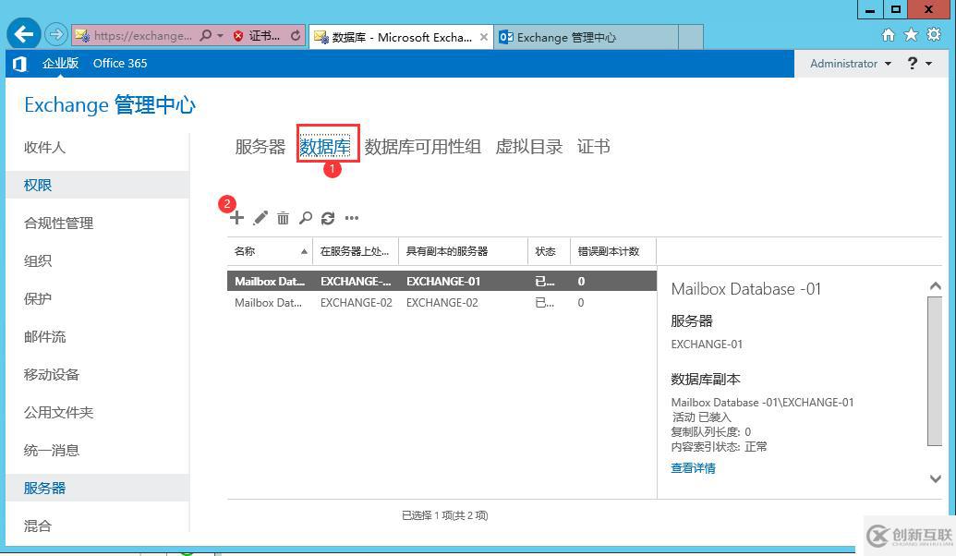Open the Administrator account dropdown
This screenshot has height=556, width=956.
[x=850, y=63]
